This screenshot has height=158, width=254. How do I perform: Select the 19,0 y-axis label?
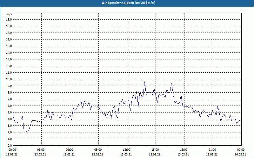coord(9,20)
